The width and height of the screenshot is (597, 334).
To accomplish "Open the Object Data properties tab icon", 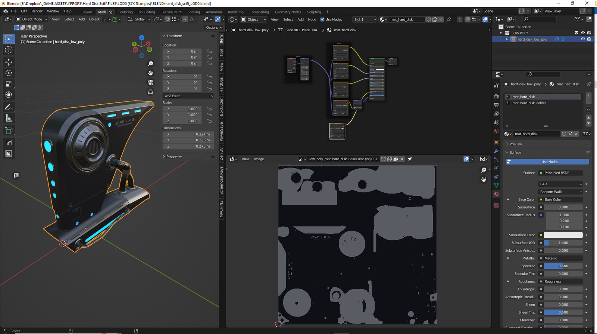I will pos(496,185).
